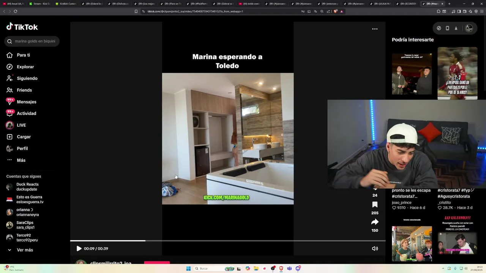Click the TikTok download app icon
486x273 pixels.
click(x=456, y=28)
